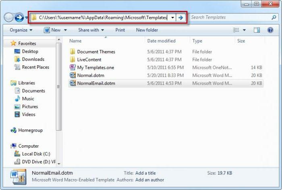
Task: Click the Forward navigation arrow
Action: click(19, 18)
